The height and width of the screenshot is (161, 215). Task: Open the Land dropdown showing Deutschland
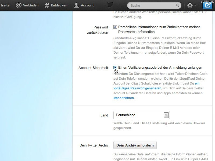click(x=142, y=115)
